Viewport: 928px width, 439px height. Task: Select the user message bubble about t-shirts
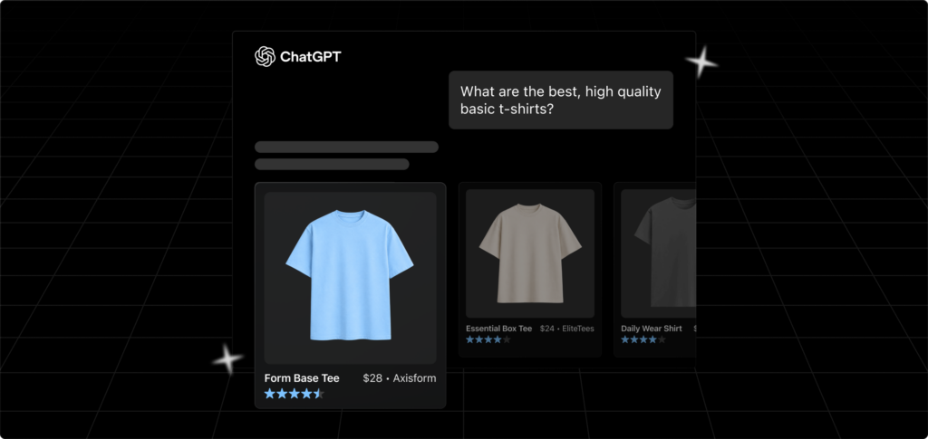(x=560, y=100)
